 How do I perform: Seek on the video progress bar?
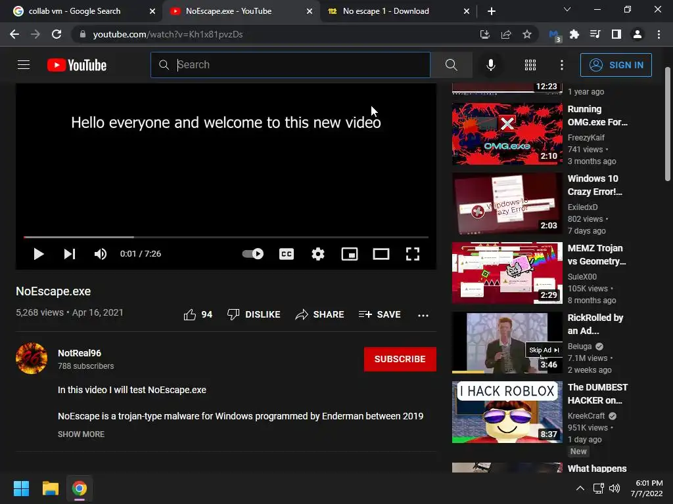point(226,237)
